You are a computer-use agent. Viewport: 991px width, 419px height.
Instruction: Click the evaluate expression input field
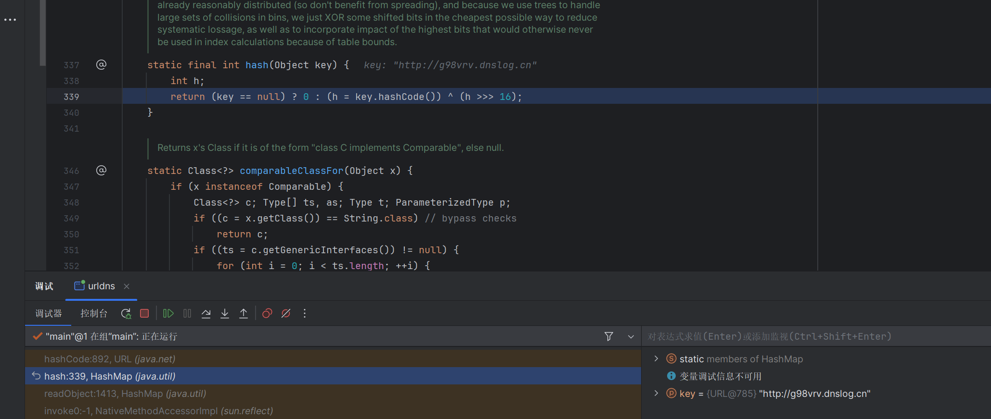816,336
